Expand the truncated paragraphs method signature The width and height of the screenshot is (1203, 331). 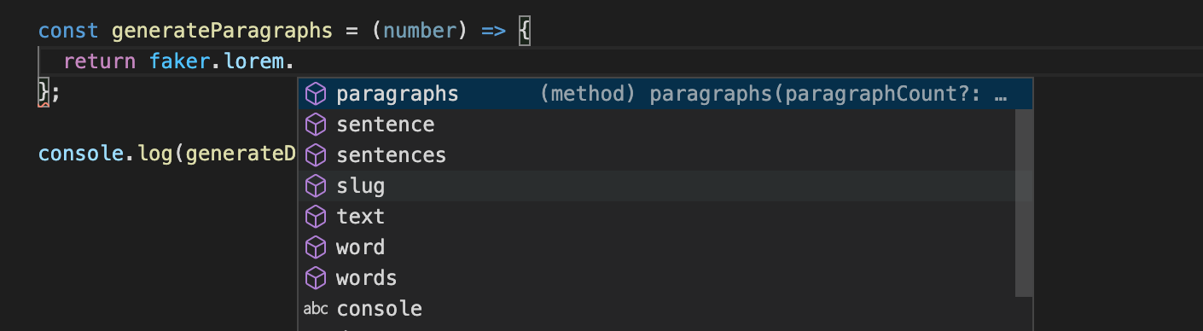[x=1002, y=95]
